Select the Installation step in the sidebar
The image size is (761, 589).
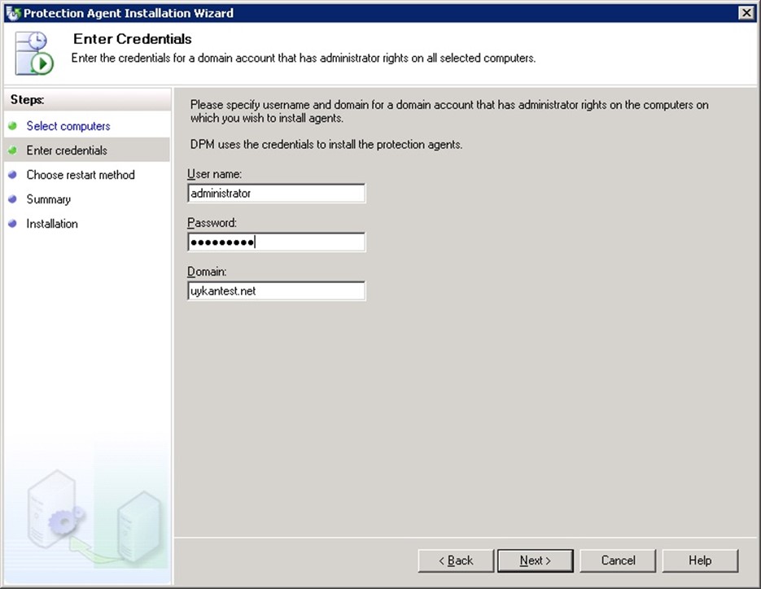(x=52, y=224)
